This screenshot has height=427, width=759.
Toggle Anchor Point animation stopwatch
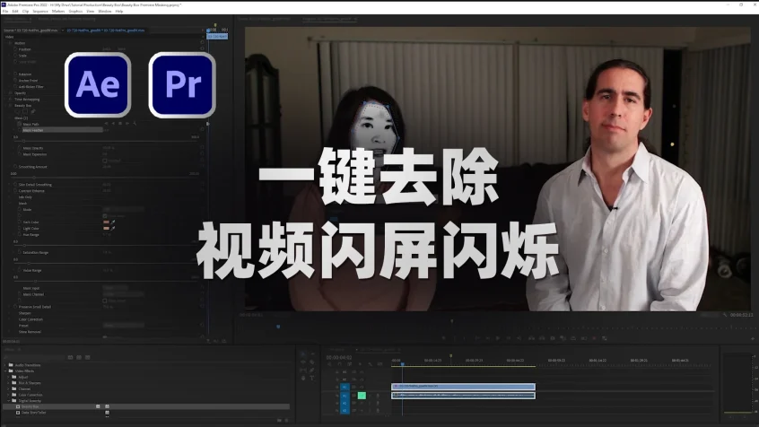point(15,81)
